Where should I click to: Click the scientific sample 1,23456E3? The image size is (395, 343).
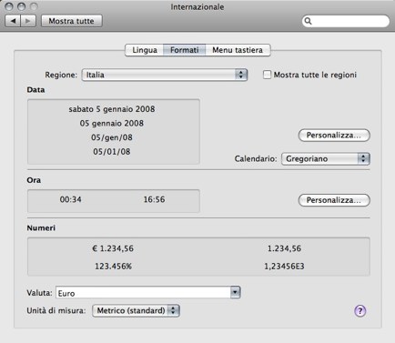tap(284, 267)
